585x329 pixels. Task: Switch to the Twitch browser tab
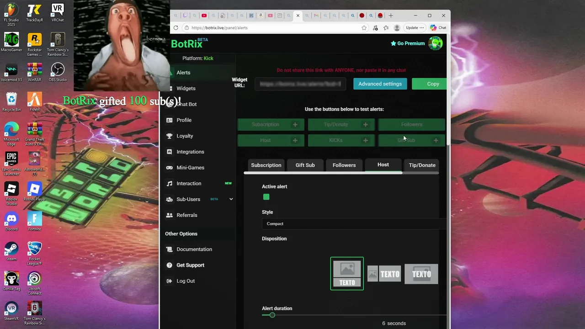pyautogui.click(x=185, y=16)
